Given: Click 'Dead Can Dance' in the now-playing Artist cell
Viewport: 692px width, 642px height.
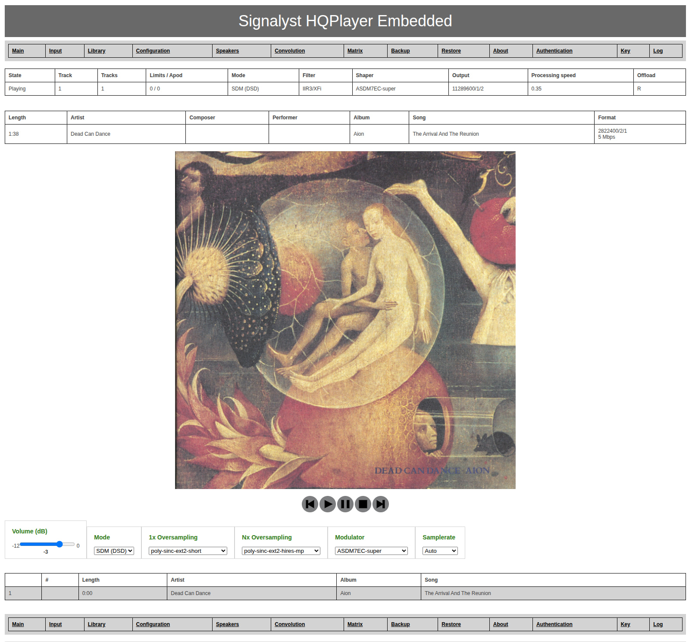Looking at the screenshot, I should pyautogui.click(x=91, y=134).
